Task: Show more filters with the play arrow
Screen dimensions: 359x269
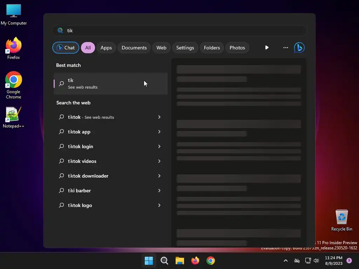Action: tap(267, 48)
